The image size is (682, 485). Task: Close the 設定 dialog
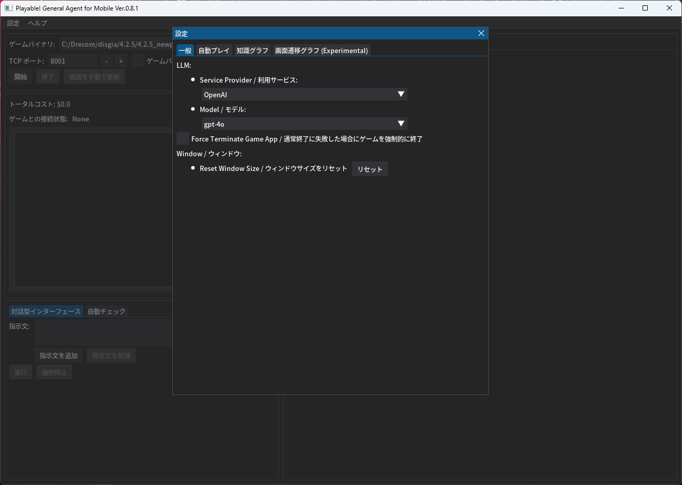(481, 33)
